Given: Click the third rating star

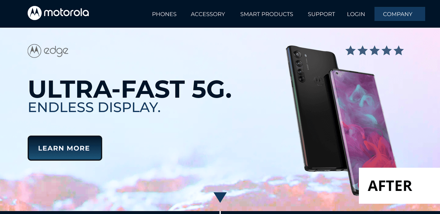Looking at the screenshot, I should point(375,50).
